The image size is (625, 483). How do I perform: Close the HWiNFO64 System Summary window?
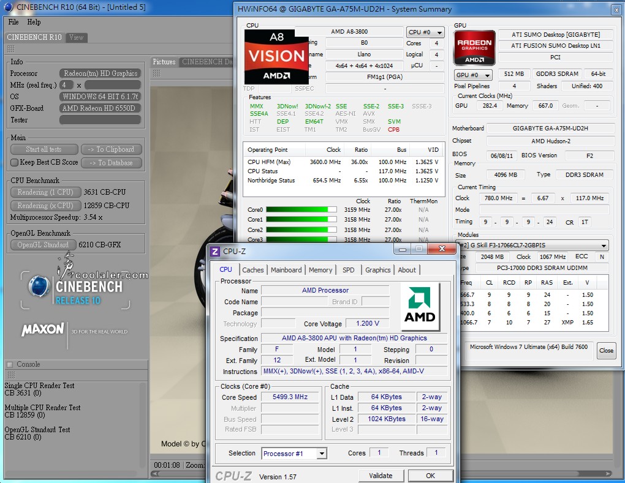[x=616, y=10]
